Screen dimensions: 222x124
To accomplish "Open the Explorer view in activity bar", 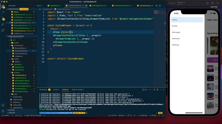I will click(x=3, y=7).
